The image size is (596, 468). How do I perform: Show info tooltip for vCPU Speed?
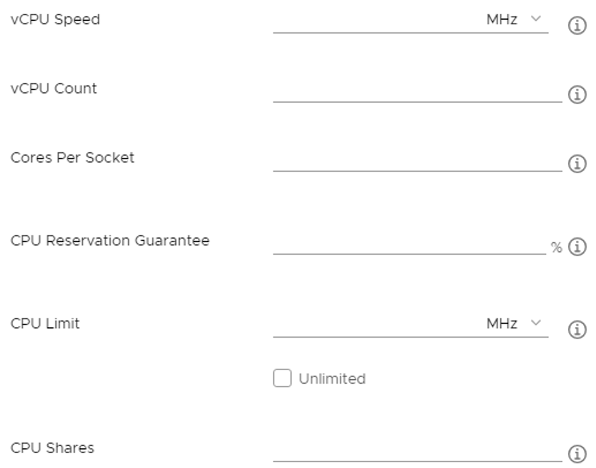coord(577,26)
